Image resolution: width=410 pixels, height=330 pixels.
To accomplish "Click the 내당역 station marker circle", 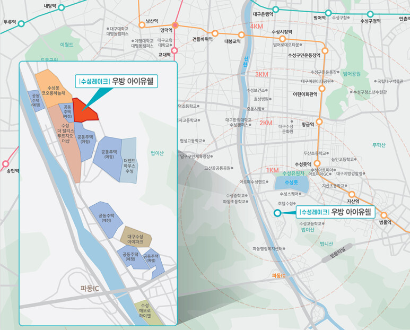I will tap(62, 7).
